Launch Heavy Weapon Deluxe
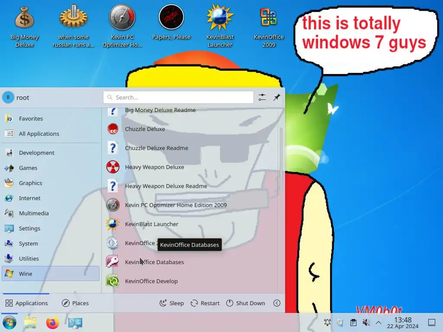This screenshot has height=332, width=443. pyautogui.click(x=190, y=167)
